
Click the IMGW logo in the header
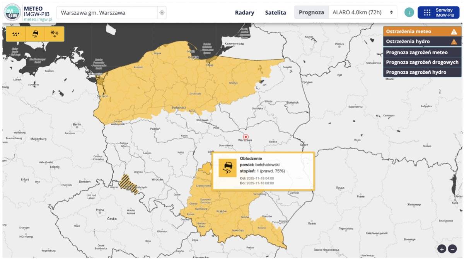(x=12, y=12)
